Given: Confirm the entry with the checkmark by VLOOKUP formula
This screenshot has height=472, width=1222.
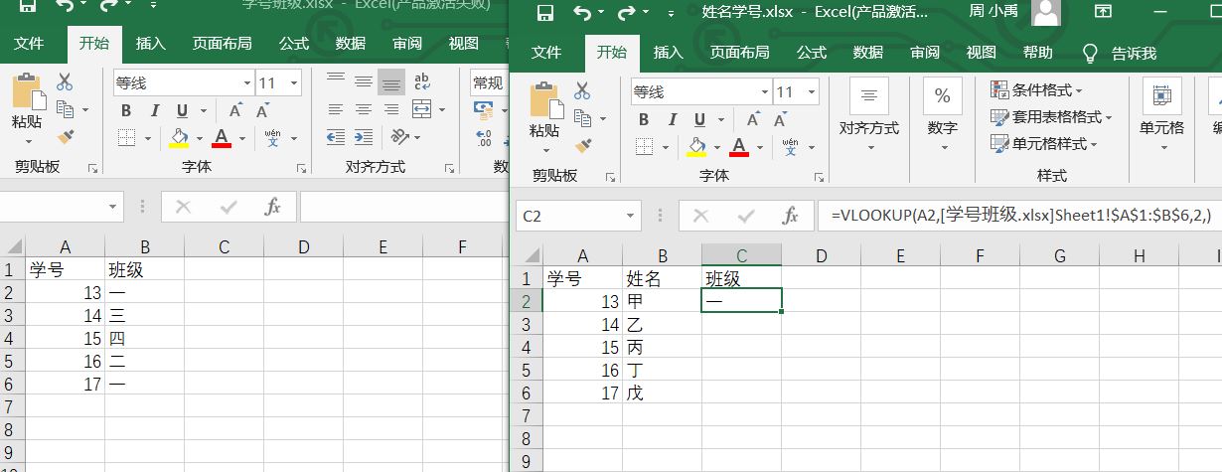Looking at the screenshot, I should tap(746, 216).
